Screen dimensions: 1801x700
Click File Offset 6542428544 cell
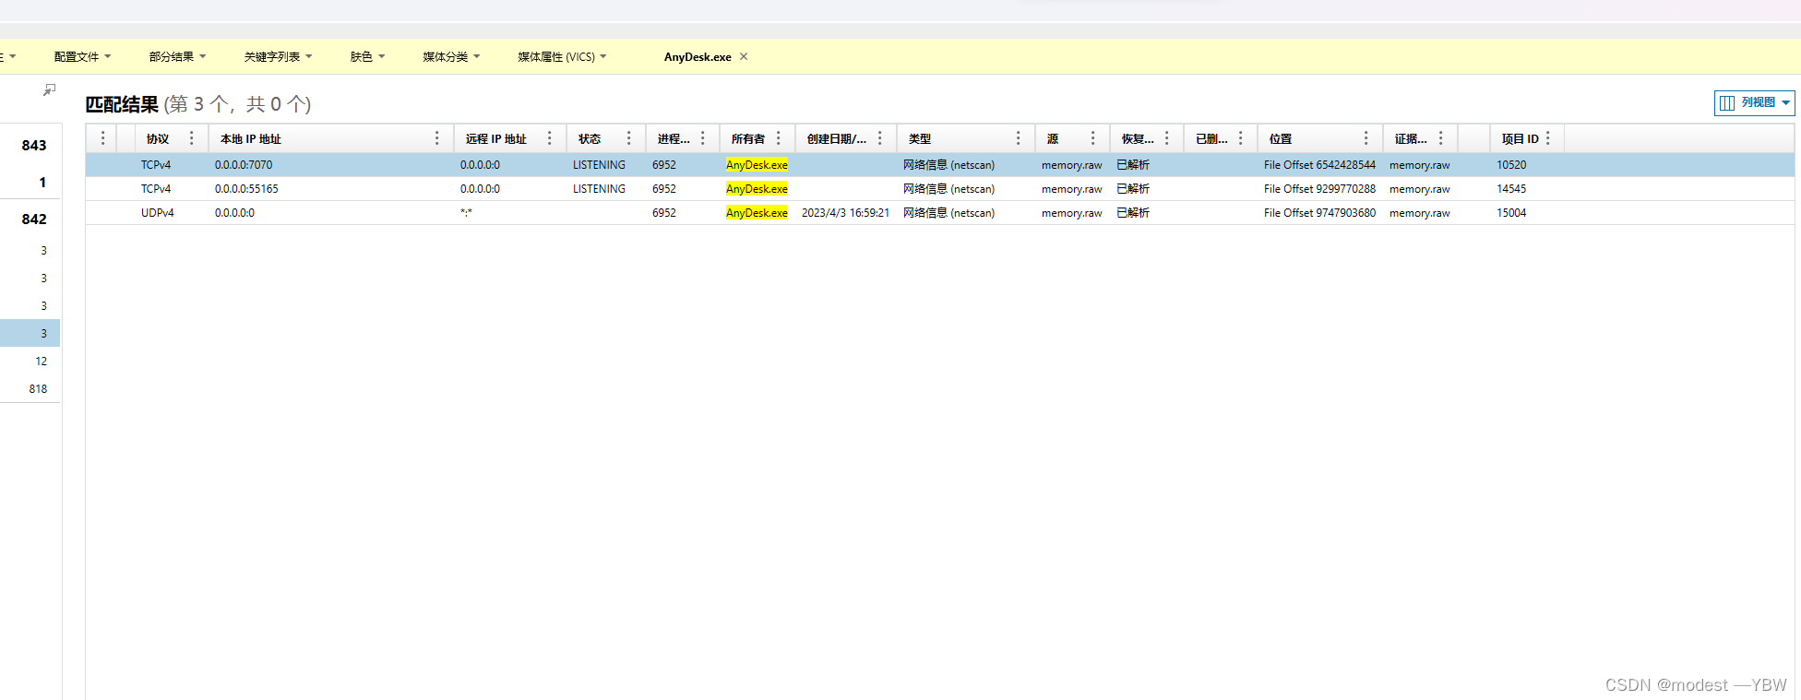pyautogui.click(x=1319, y=165)
